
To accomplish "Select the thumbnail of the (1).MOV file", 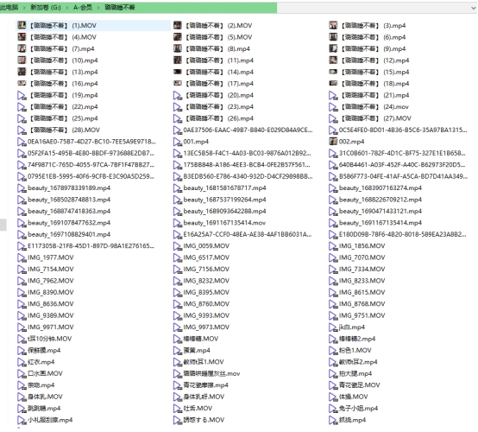I will click(22, 25).
